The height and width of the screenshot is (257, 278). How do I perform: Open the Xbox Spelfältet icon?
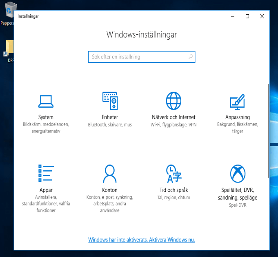(x=238, y=174)
